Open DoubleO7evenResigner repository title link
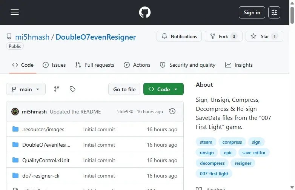Image resolution: width=295 pixels, height=190 pixels. coord(96,37)
